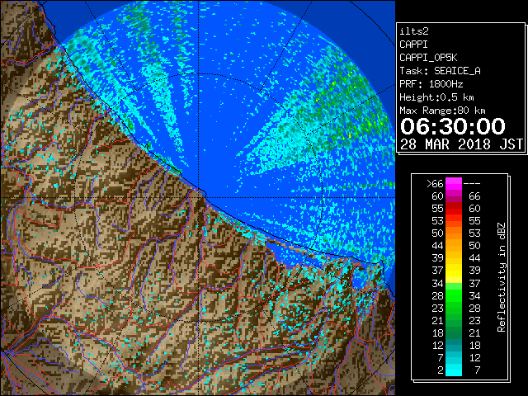Image resolution: width=528 pixels, height=396 pixels.
Task: Click the cyan 2–7 dBZ legend swatch
Action: click(454, 370)
